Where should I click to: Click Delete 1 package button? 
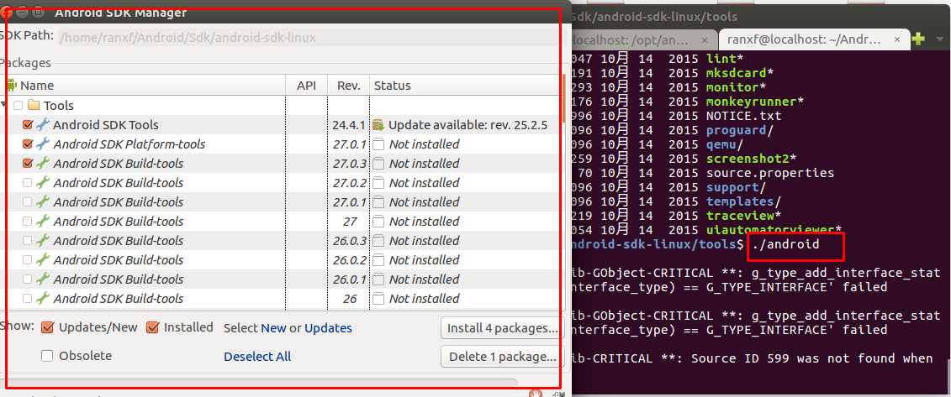pos(502,357)
